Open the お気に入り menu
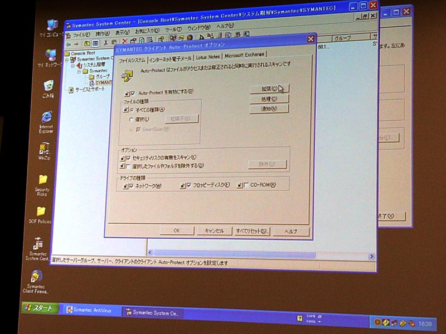 point(147,31)
